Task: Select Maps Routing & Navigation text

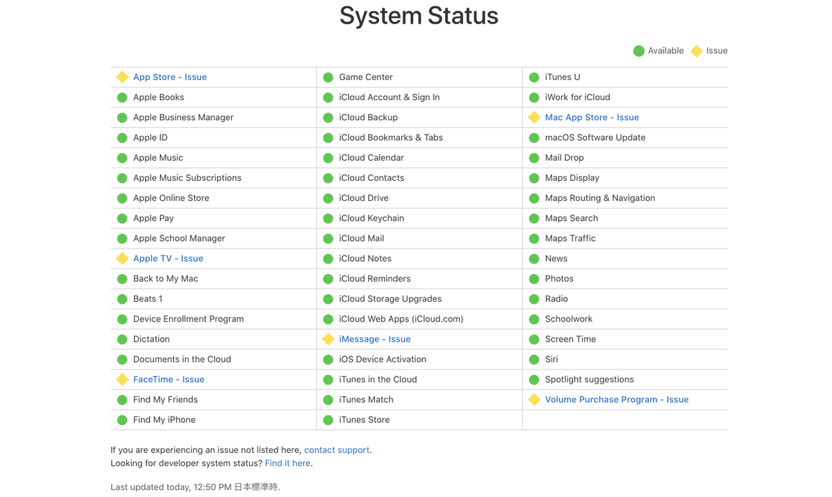Action: (600, 197)
